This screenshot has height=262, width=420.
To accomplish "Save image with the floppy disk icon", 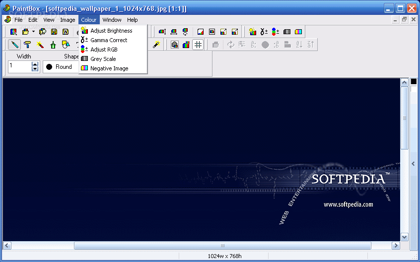I will [x=54, y=32].
